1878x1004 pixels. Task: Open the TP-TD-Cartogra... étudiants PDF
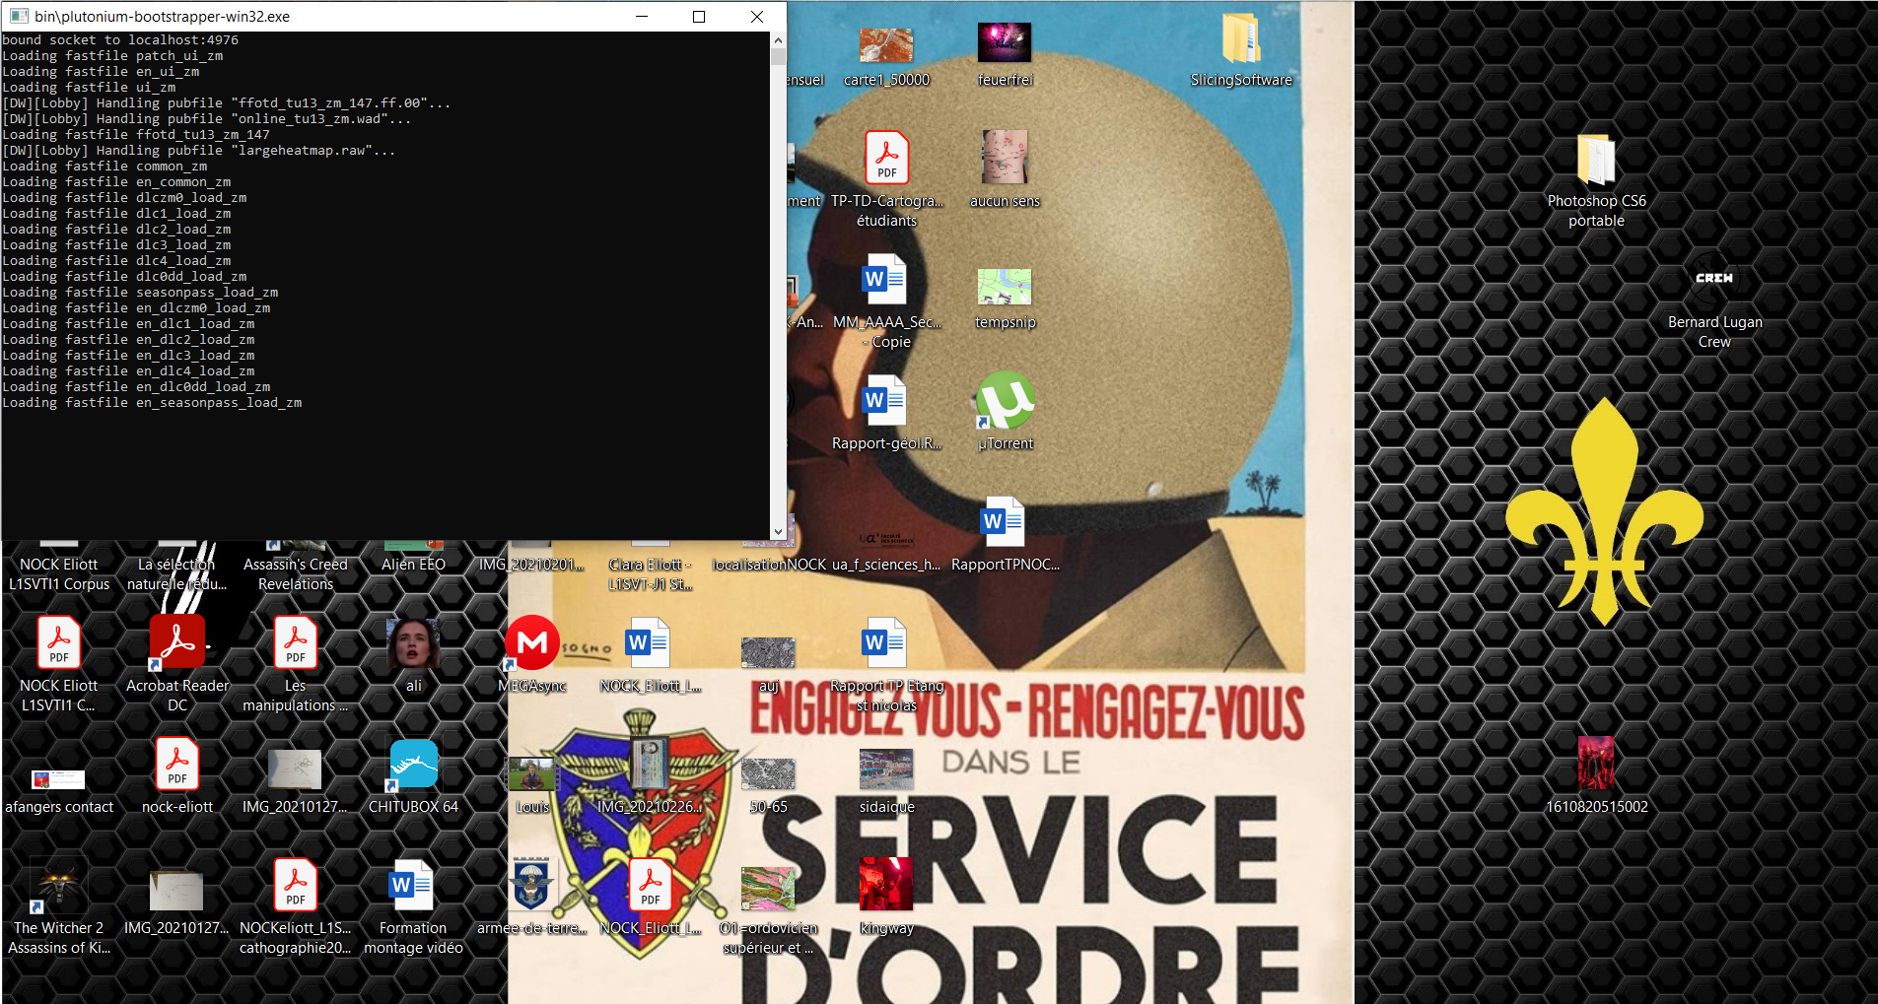(x=886, y=158)
